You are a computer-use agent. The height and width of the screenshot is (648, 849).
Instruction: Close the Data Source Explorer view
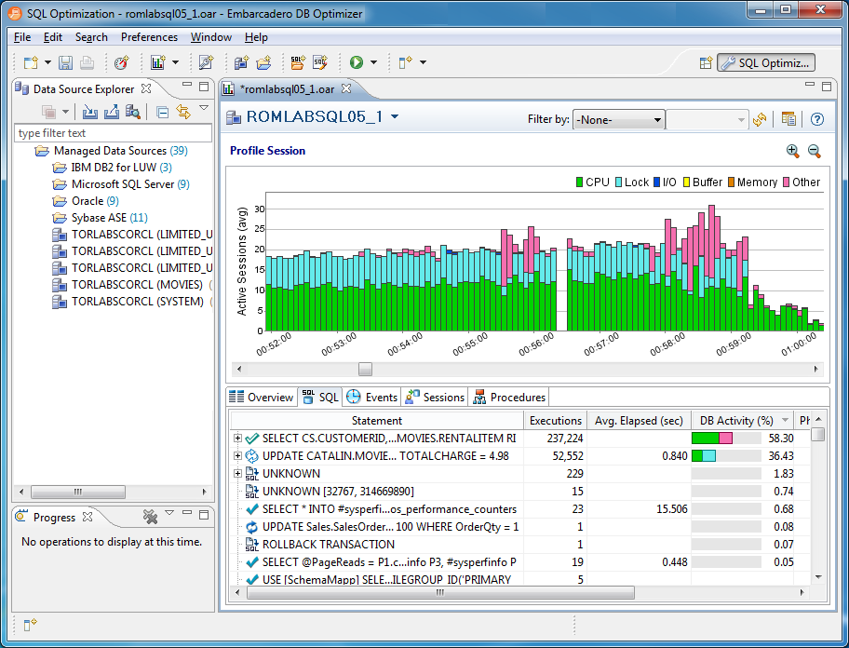(x=146, y=88)
